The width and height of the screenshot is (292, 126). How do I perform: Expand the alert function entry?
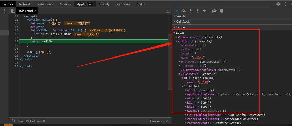pos(186,90)
